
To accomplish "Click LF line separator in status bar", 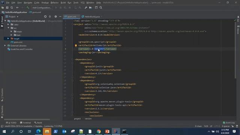I will (211, 126).
